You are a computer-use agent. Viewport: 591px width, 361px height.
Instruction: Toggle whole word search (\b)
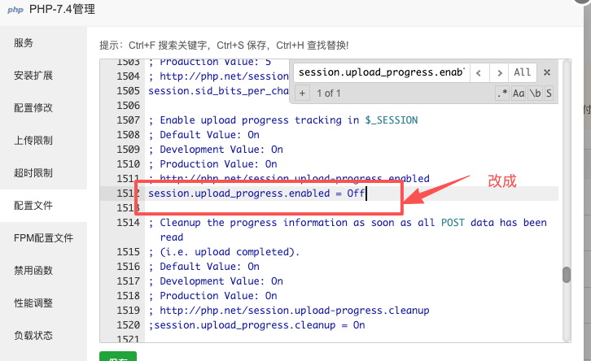(x=535, y=93)
